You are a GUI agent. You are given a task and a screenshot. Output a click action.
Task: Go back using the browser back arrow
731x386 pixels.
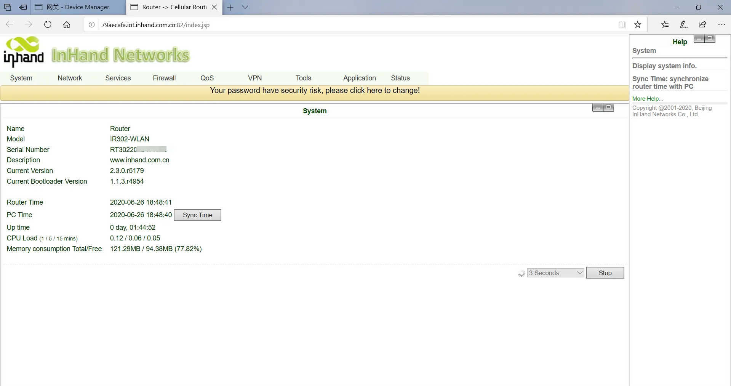10,25
